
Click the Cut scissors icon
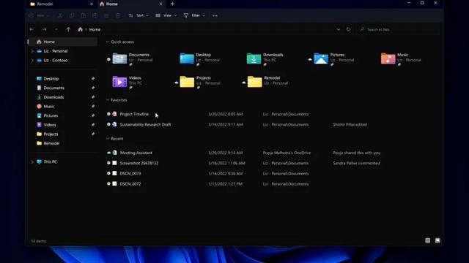pyautogui.click(x=60, y=15)
